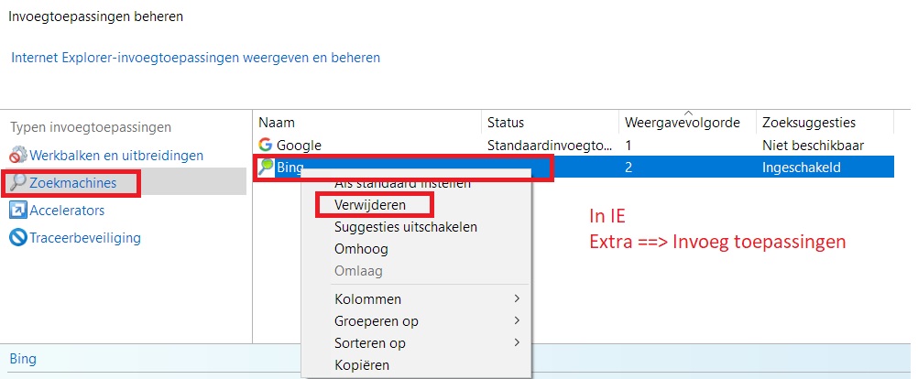The image size is (918, 379).
Task: Open Werkbalken en uitbreidingen category
Action: [116, 156]
